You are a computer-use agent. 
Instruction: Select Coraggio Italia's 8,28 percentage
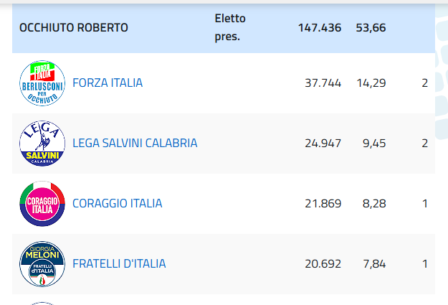click(374, 203)
